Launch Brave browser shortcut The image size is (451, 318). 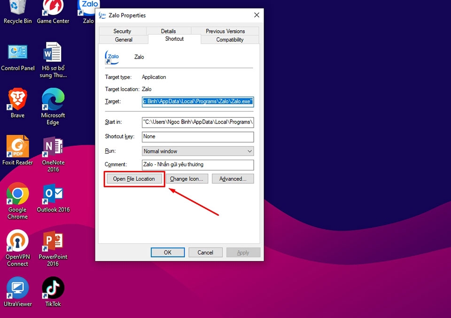point(17,103)
